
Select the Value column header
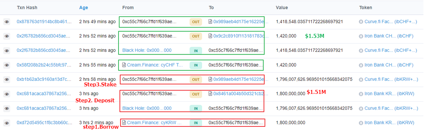click(x=282, y=7)
